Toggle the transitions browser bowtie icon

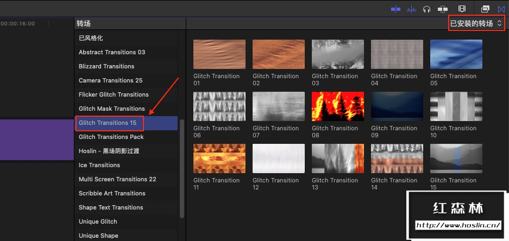pyautogui.click(x=501, y=9)
